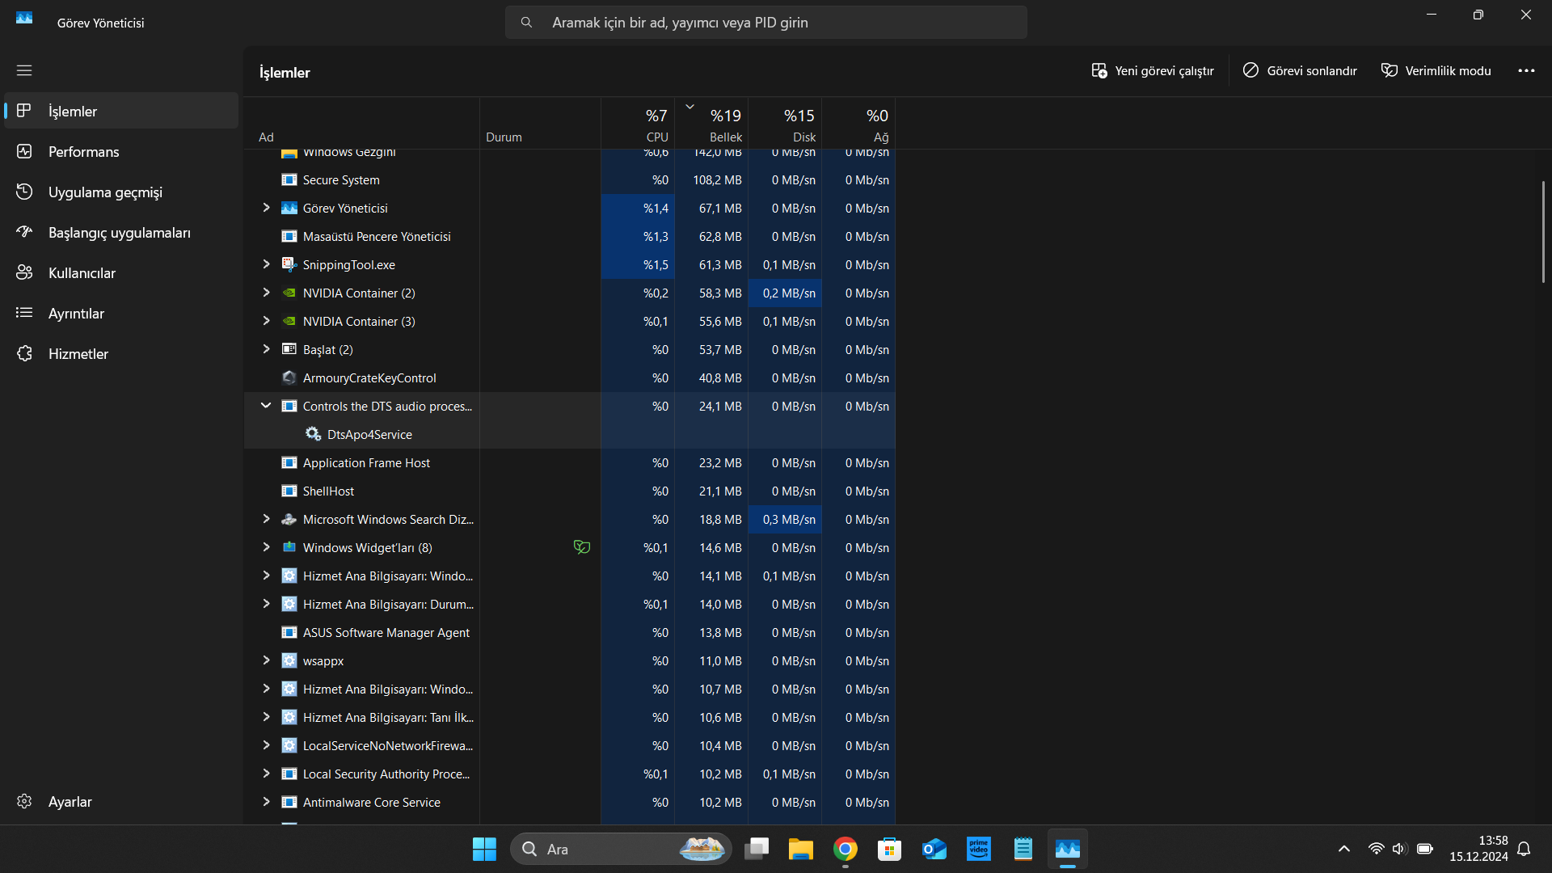Open Ayarlar settings gear
The image size is (1552, 873).
(24, 801)
